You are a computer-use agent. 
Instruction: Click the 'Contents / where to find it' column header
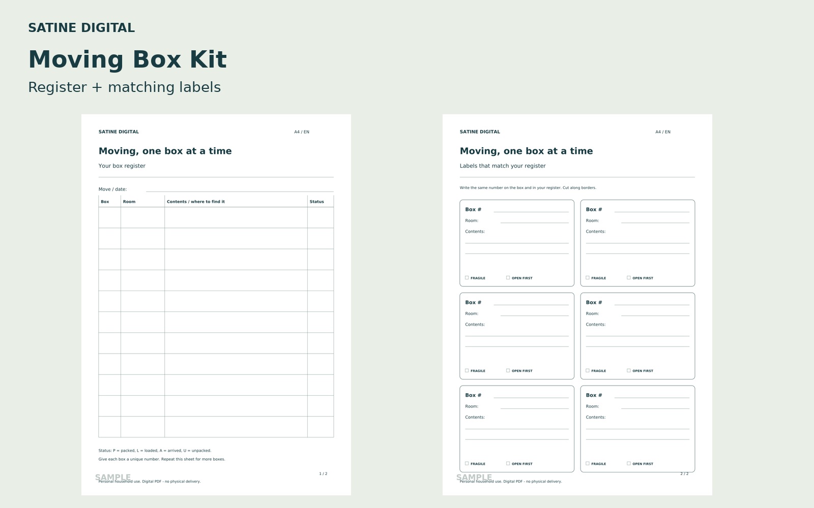point(196,202)
